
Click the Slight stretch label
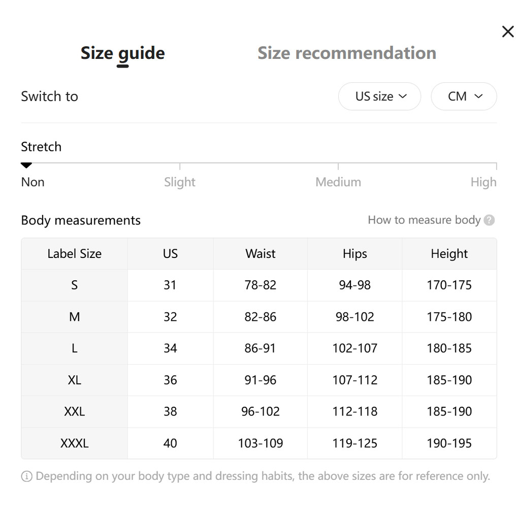coord(179,182)
